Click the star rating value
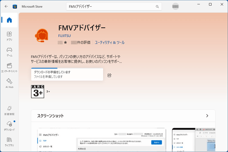The image size is (228, 152). coord(62,42)
